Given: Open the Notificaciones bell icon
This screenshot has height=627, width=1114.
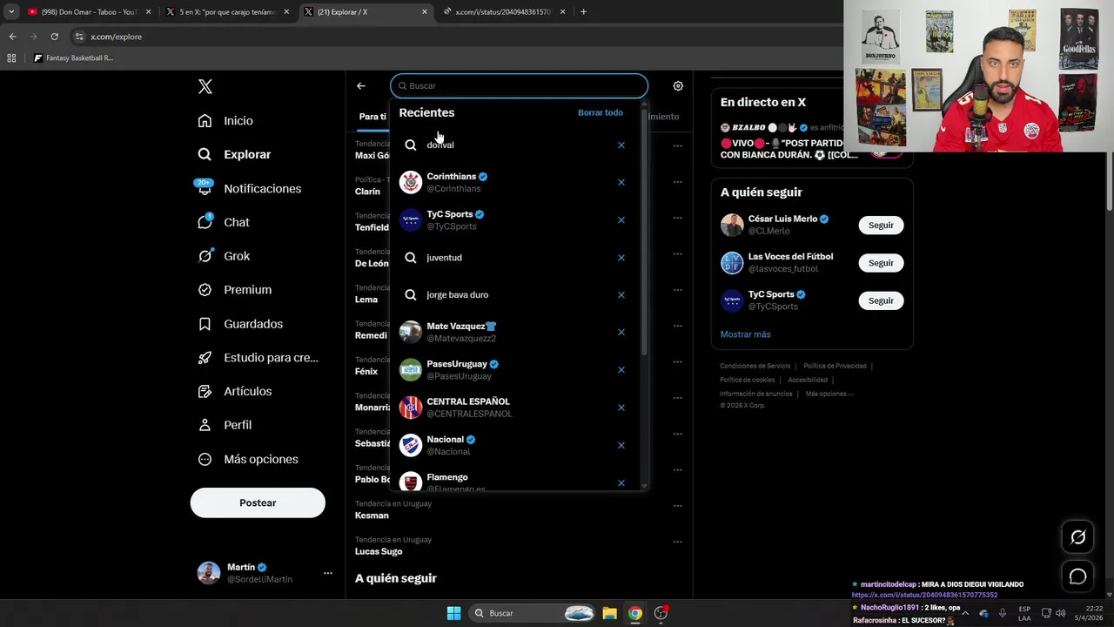Looking at the screenshot, I should [205, 188].
